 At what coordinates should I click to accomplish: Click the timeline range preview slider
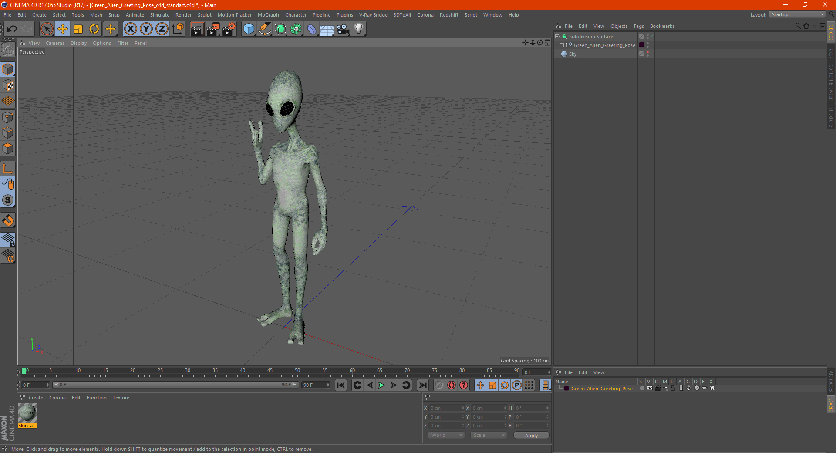175,385
